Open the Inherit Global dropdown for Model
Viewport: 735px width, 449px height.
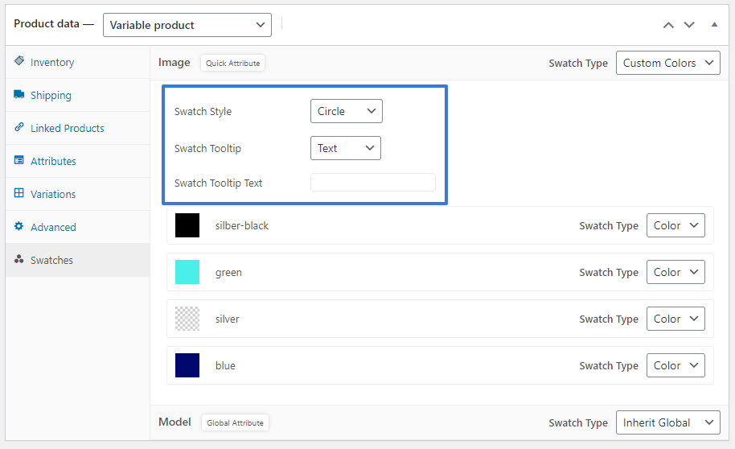(667, 422)
